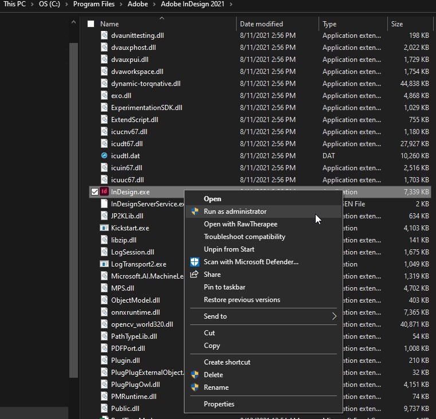
Task: Click the icuuc67.dll file icon
Action: tap(104, 180)
